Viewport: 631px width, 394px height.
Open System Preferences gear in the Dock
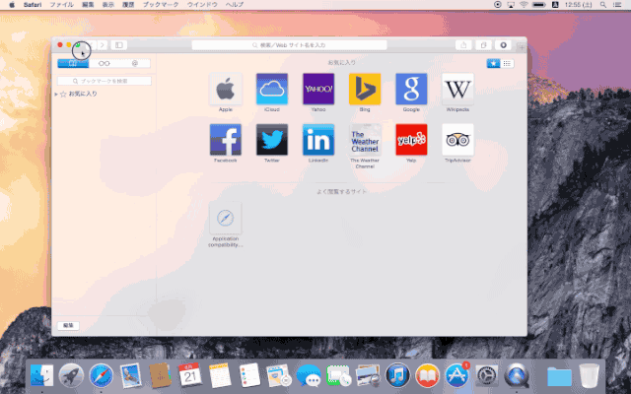point(487,375)
